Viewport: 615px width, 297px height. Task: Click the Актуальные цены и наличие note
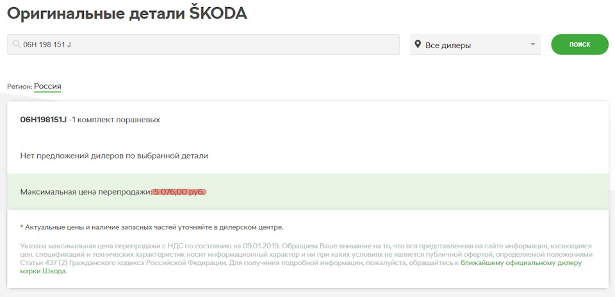pyautogui.click(x=151, y=227)
